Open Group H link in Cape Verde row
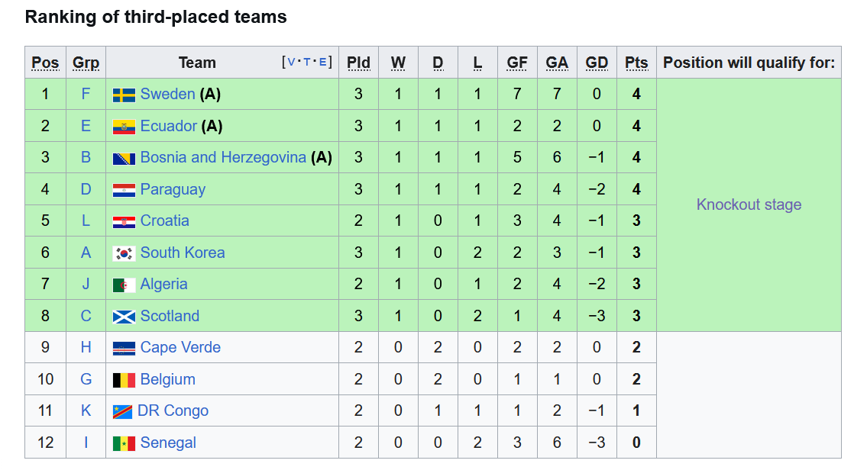867x470 pixels. (x=86, y=347)
